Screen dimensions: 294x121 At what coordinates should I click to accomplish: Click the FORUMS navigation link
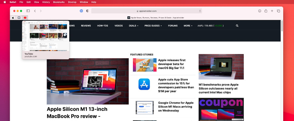coord(173,26)
